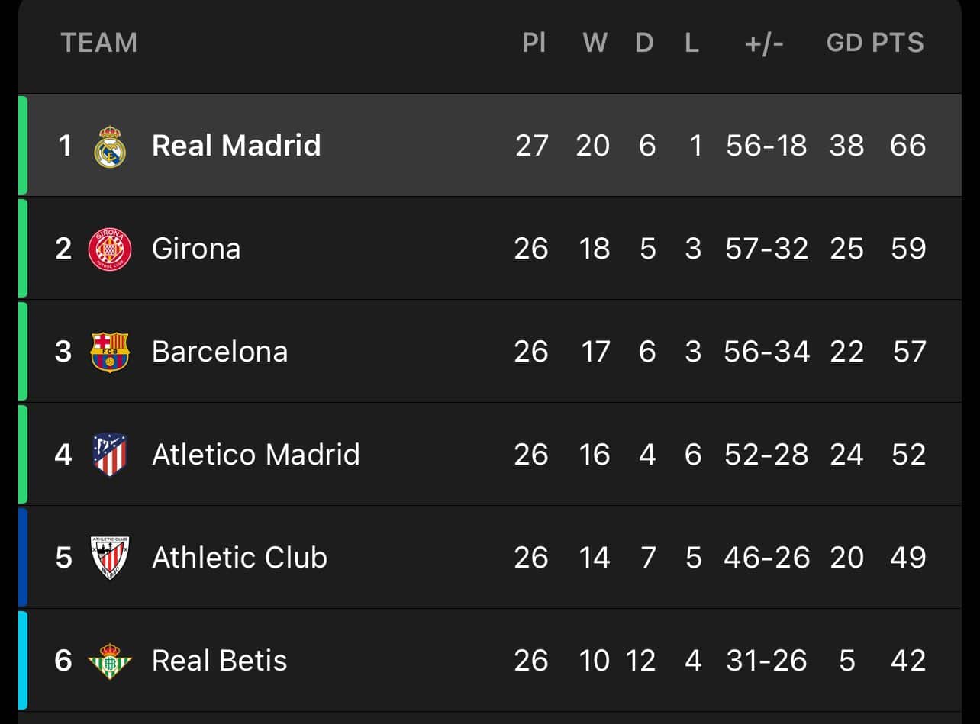Click Real Madrid's 66 points value

click(x=907, y=146)
